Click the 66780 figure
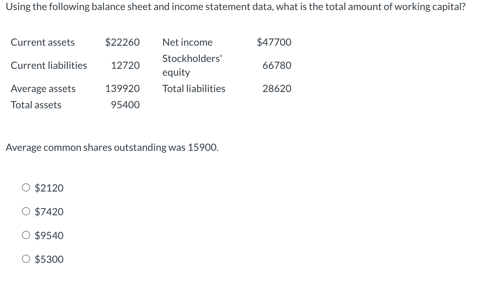Viewport: 497px width, 281px height. [277, 65]
